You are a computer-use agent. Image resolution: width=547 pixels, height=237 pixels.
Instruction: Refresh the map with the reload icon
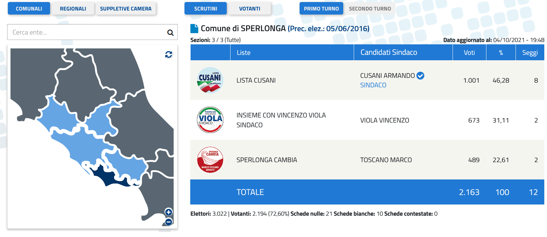pos(169,54)
